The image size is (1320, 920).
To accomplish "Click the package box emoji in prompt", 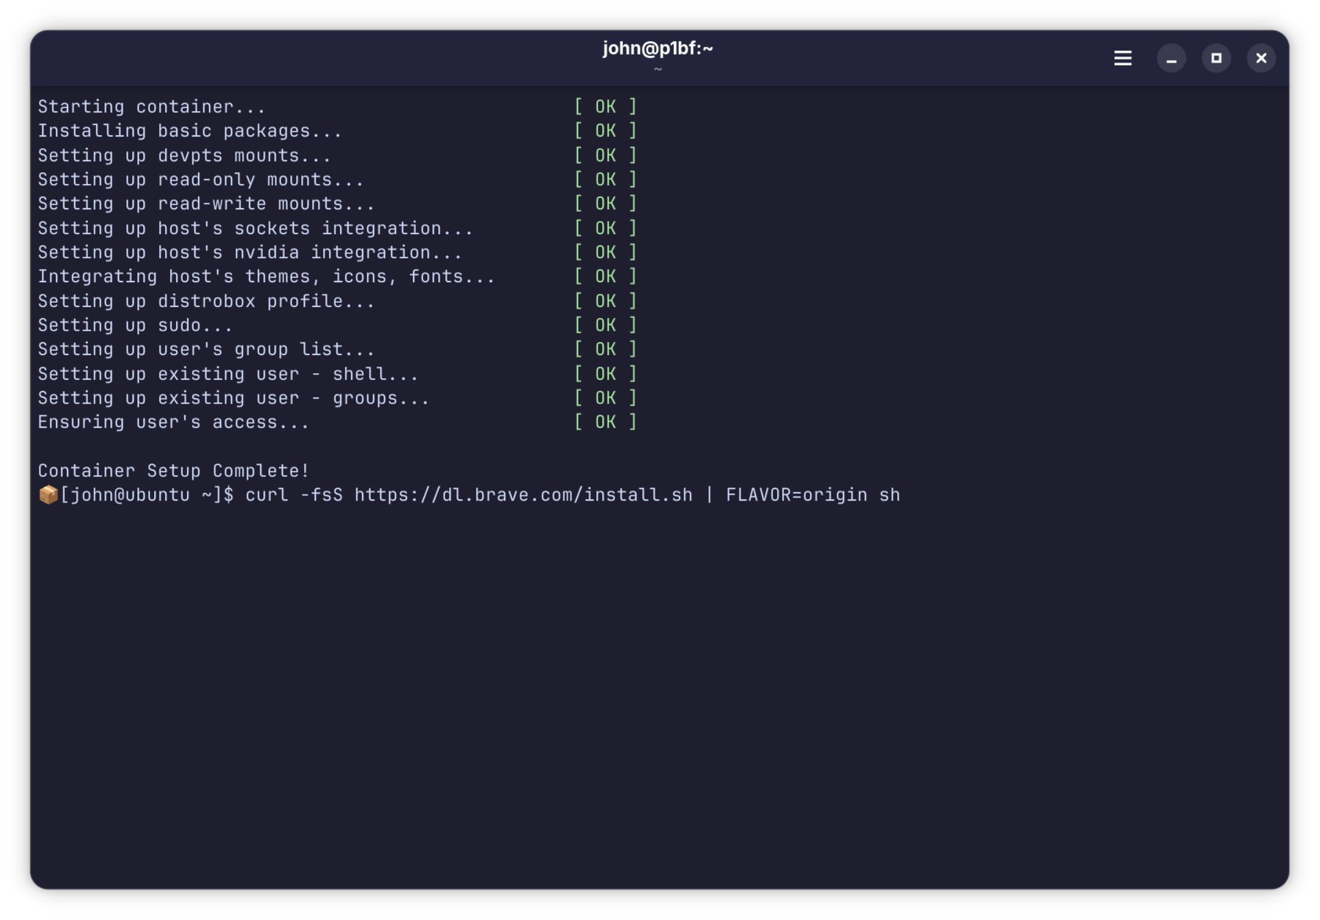I will [x=48, y=495].
